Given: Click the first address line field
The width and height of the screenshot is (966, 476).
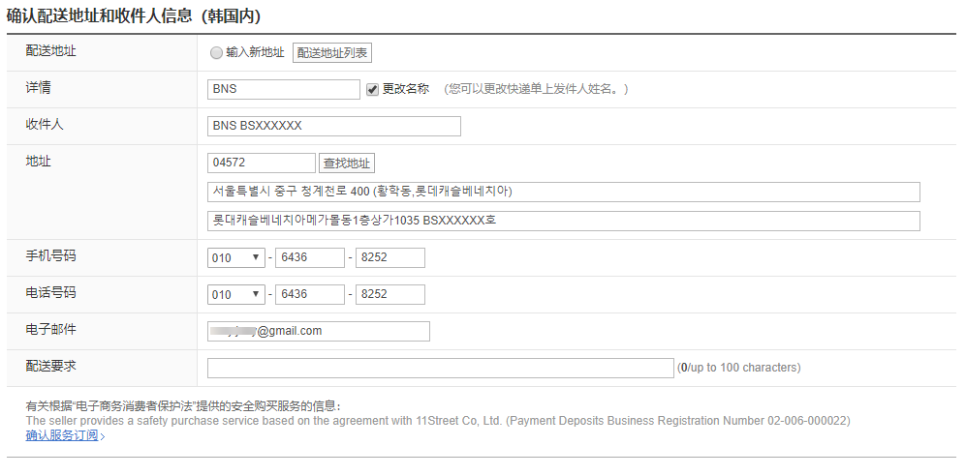Looking at the screenshot, I should (x=563, y=192).
